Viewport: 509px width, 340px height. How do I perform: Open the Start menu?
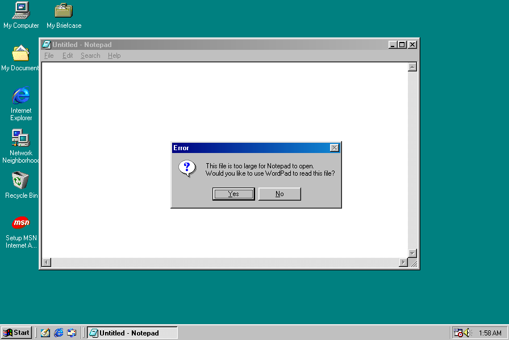(x=16, y=333)
